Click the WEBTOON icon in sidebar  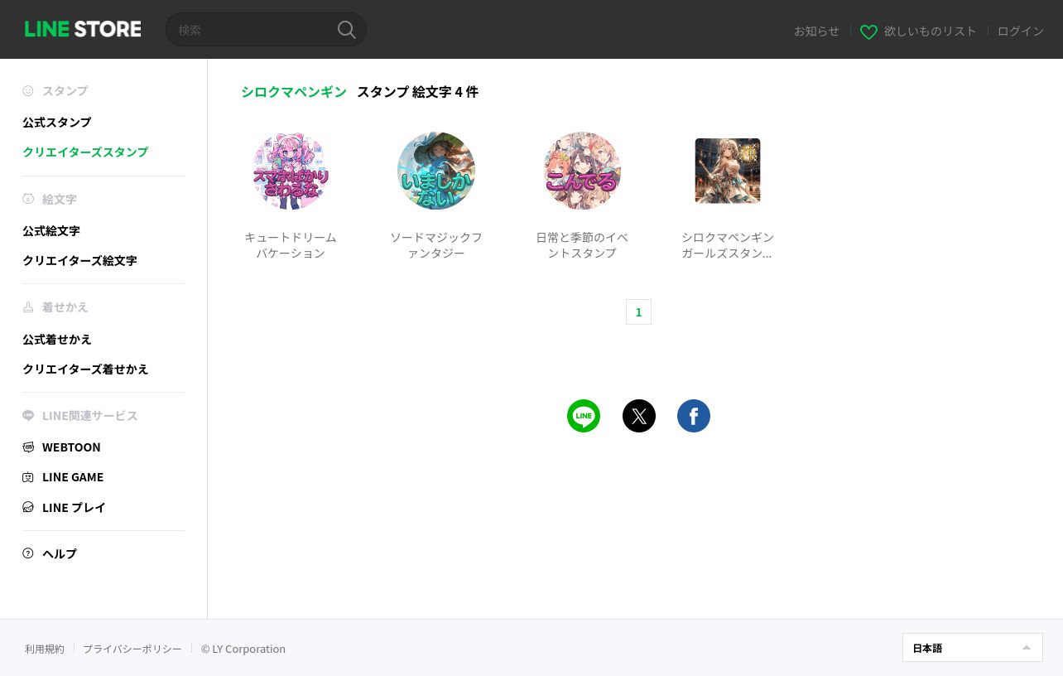(x=28, y=447)
